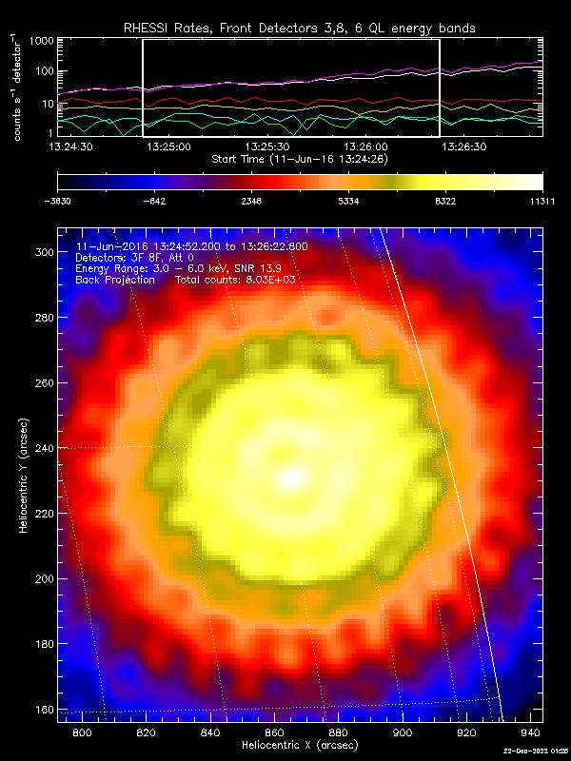
Task: Click the 5334 color bar value
Action: tap(348, 202)
